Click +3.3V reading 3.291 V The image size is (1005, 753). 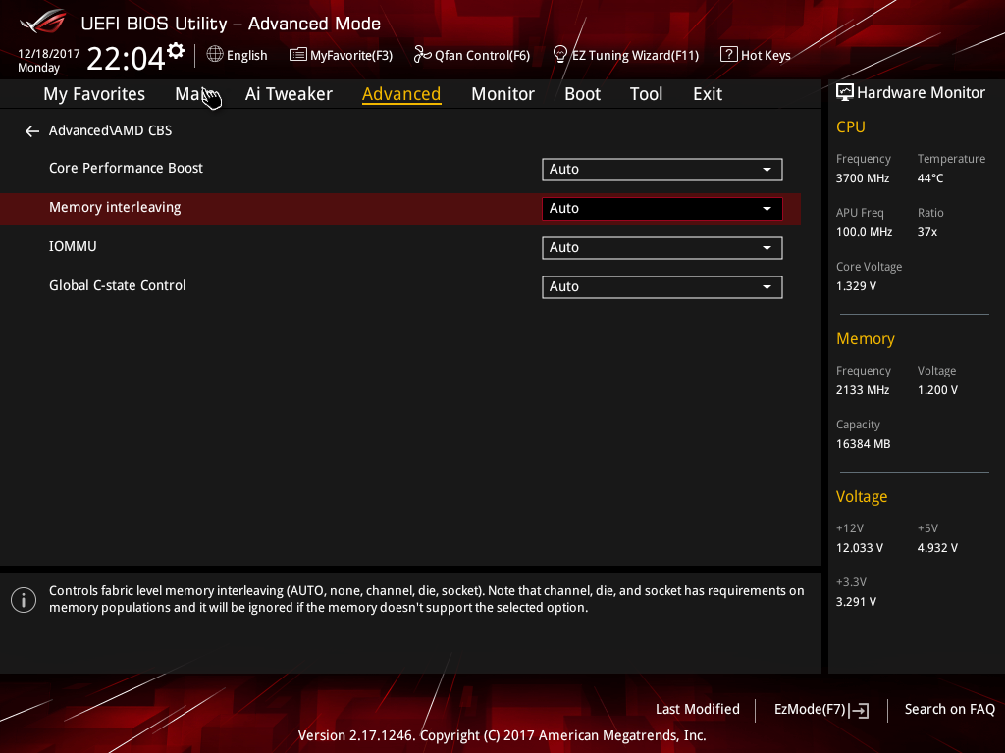856,602
